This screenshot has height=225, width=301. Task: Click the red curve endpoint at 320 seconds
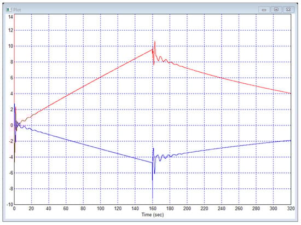(291, 93)
